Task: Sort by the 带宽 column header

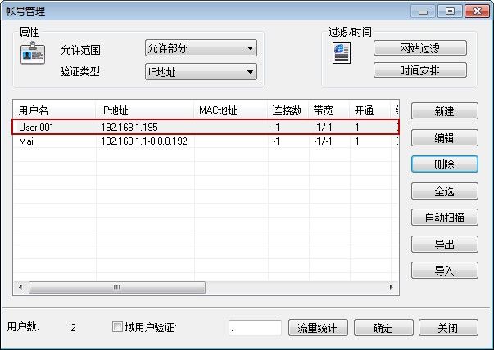Action: pyautogui.click(x=329, y=110)
